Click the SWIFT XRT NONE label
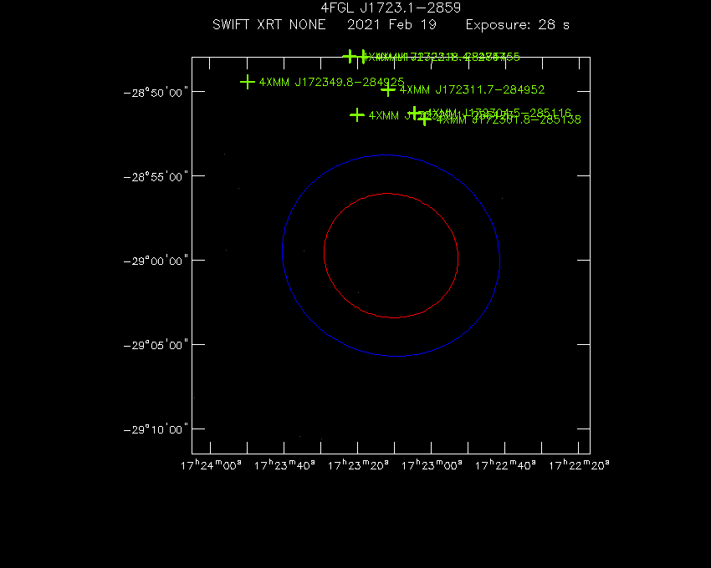The height and width of the screenshot is (568, 711). 269,24
